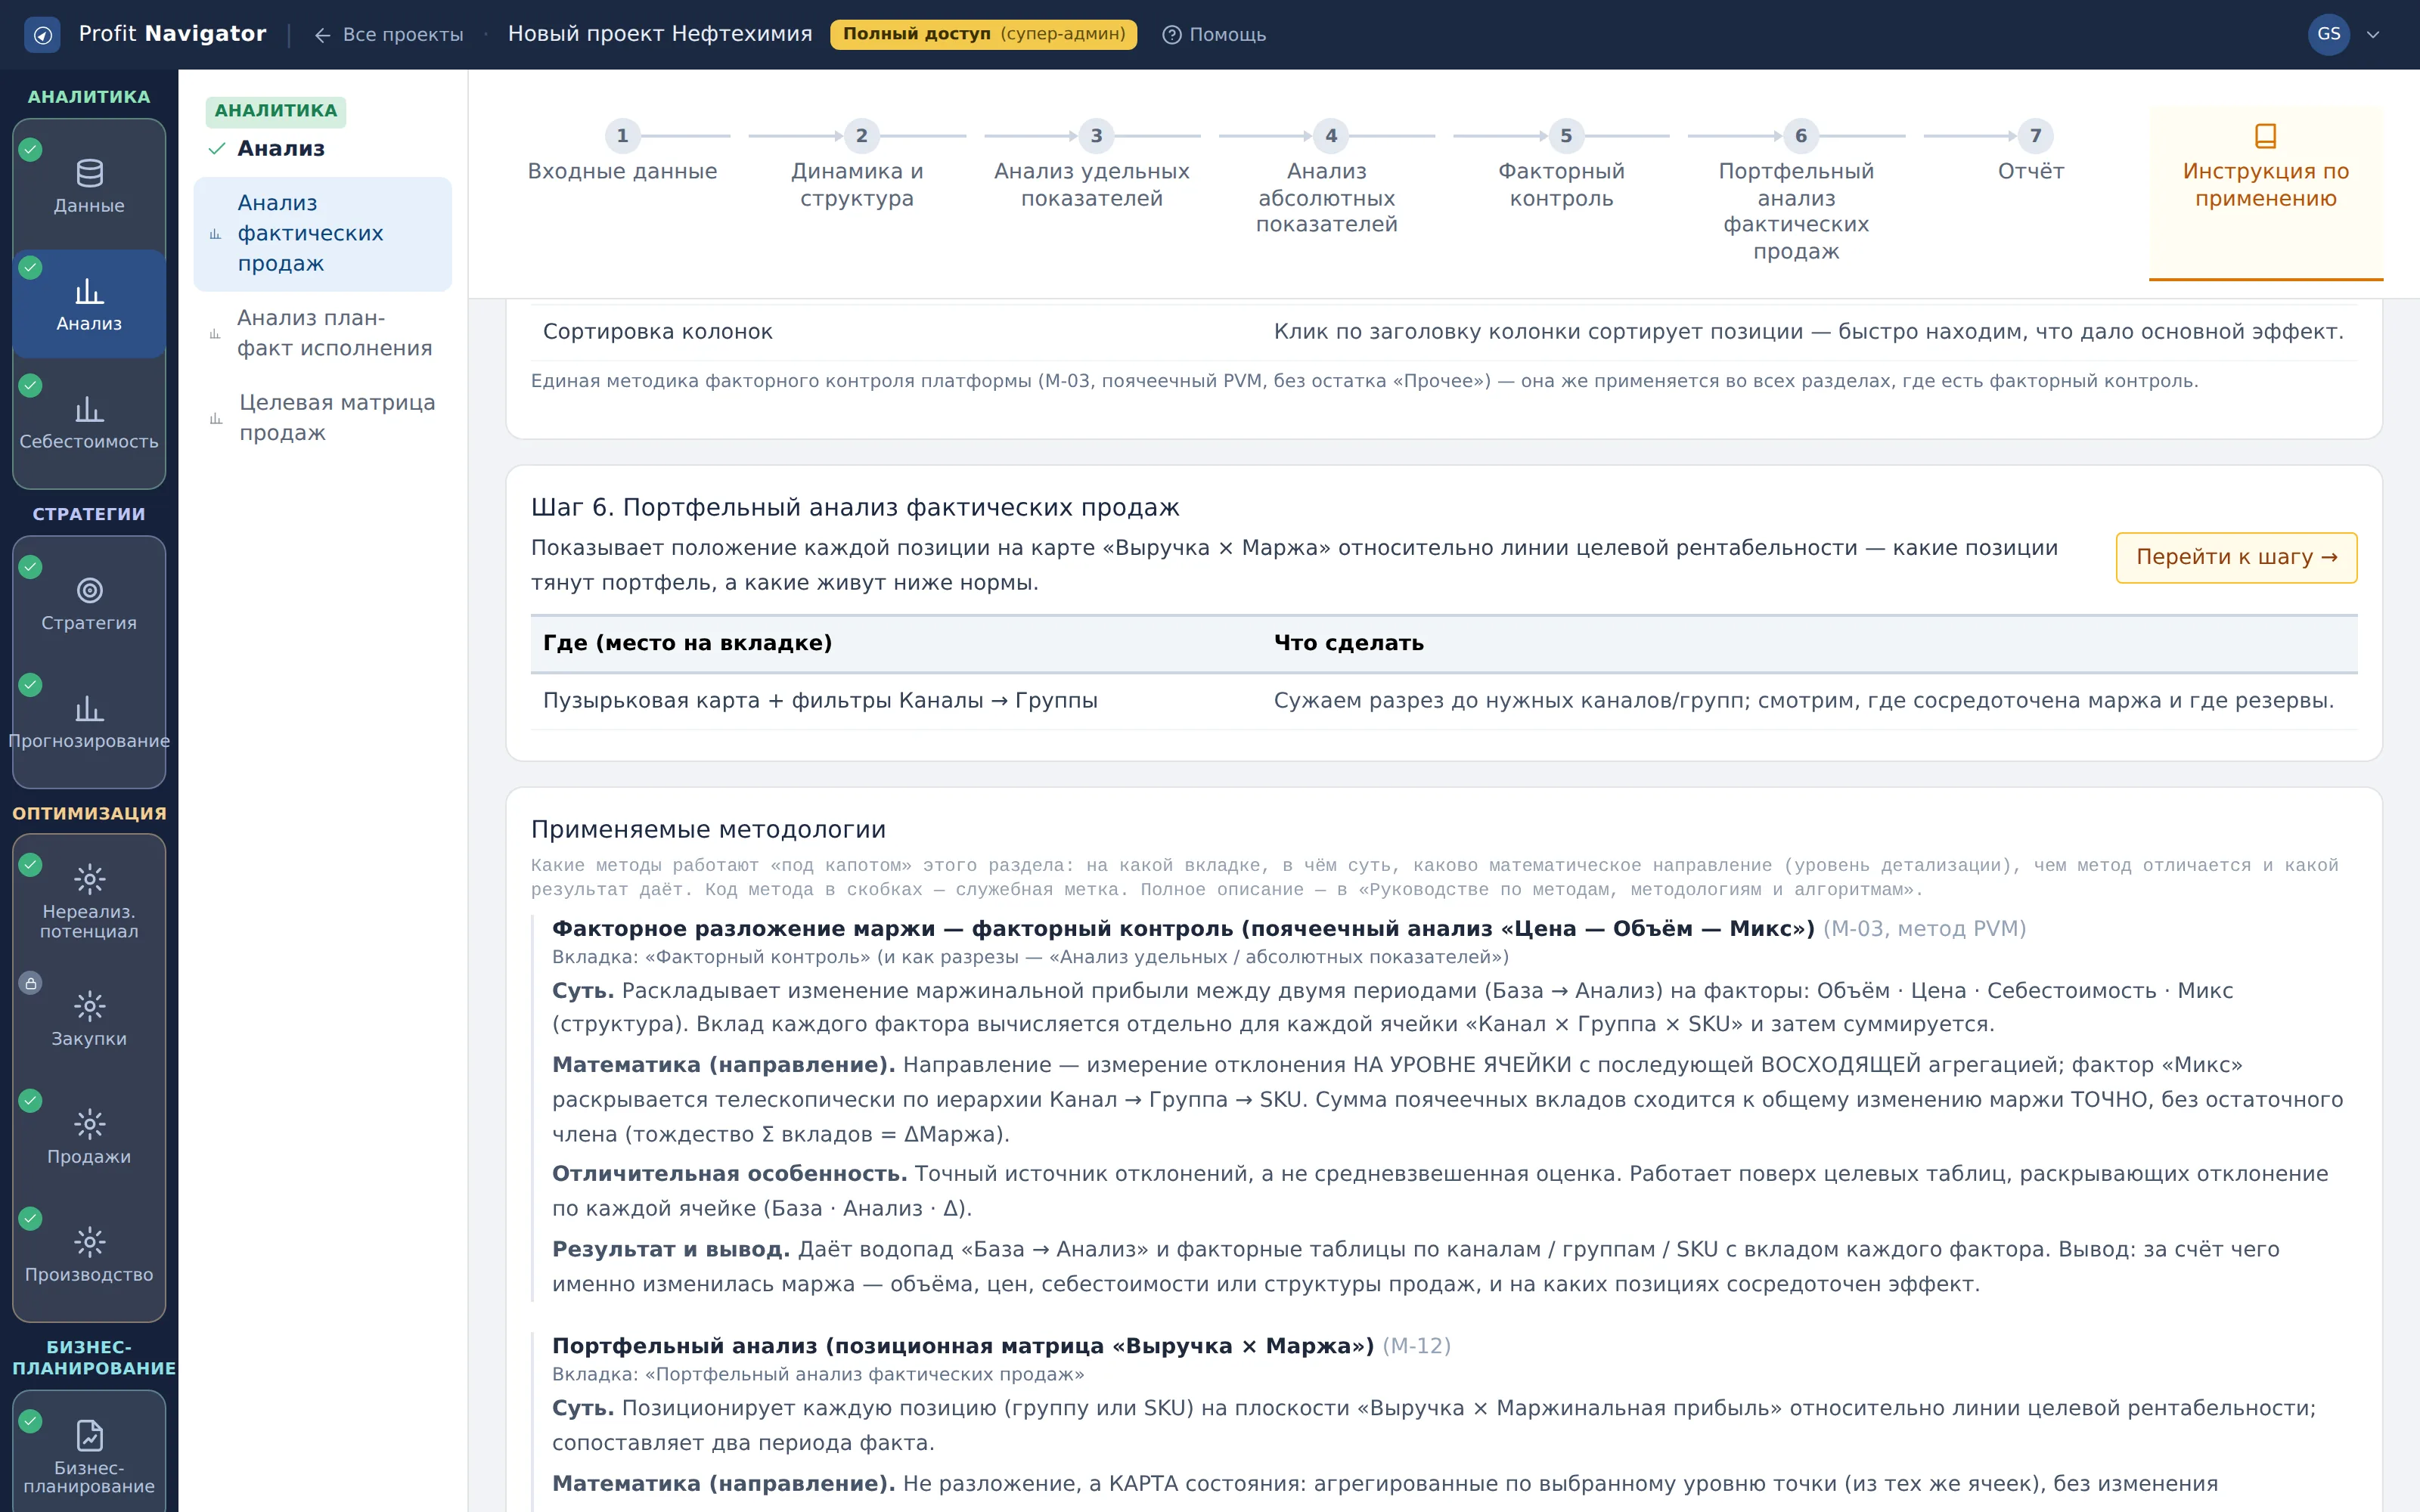Select Анализ фактических продаж menu item
Image resolution: width=2420 pixels, height=1512 pixels.
click(x=322, y=234)
